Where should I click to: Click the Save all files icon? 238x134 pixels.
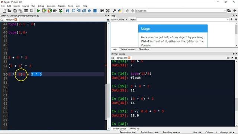20,11
